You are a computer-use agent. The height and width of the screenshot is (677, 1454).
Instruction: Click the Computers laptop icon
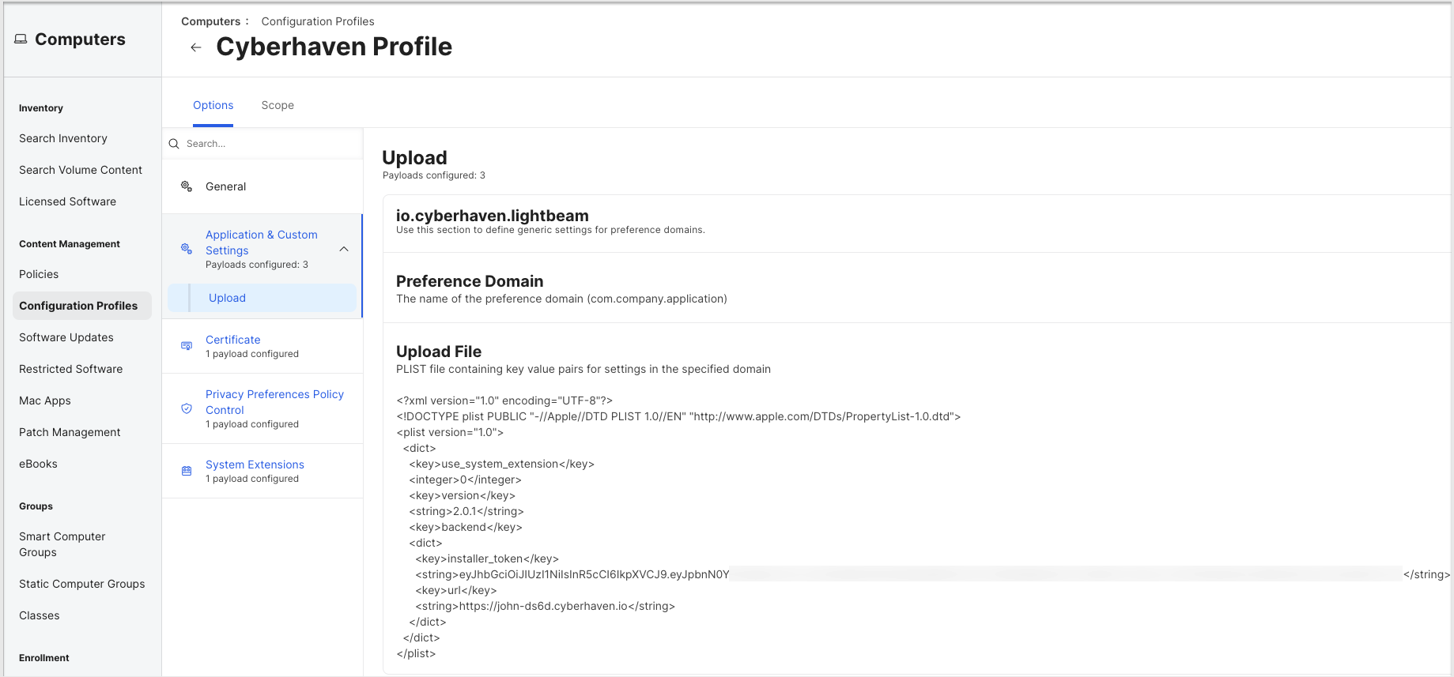click(21, 39)
